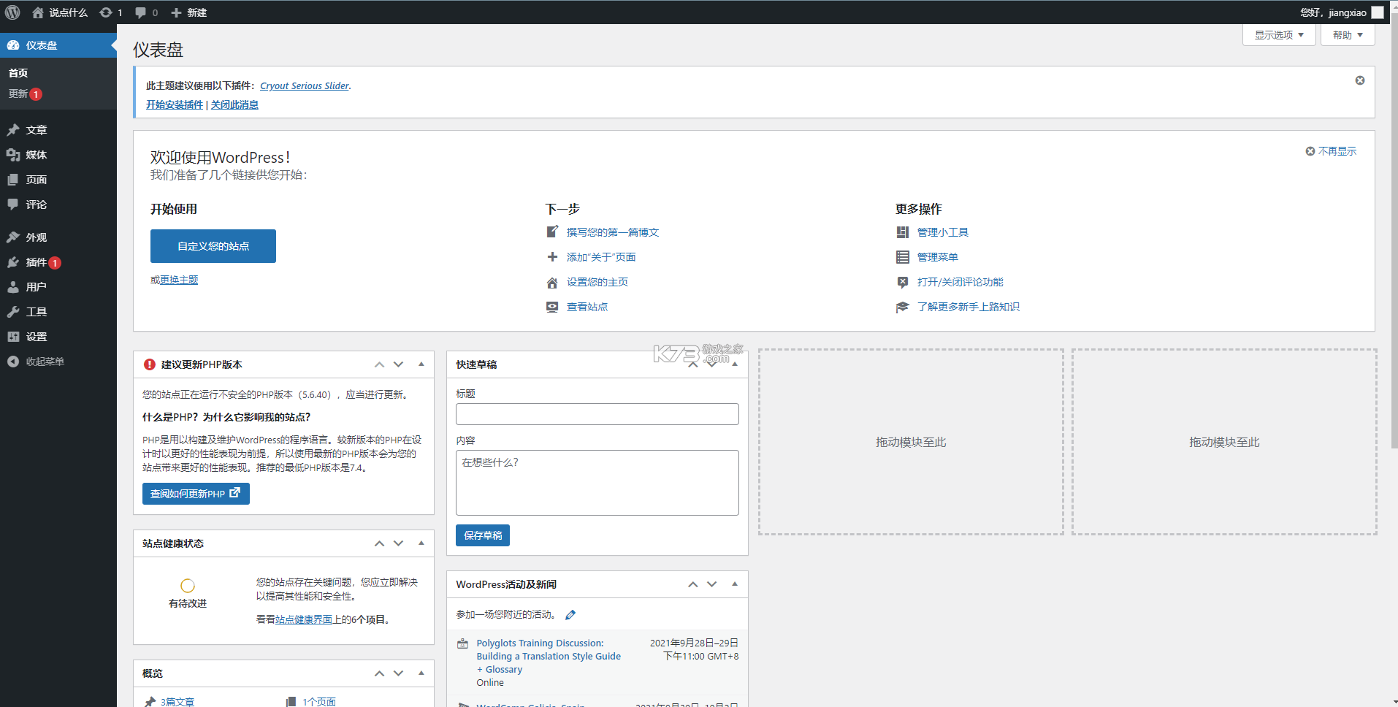Open 3篇文章 link in 概览
1398x707 pixels.
(177, 702)
